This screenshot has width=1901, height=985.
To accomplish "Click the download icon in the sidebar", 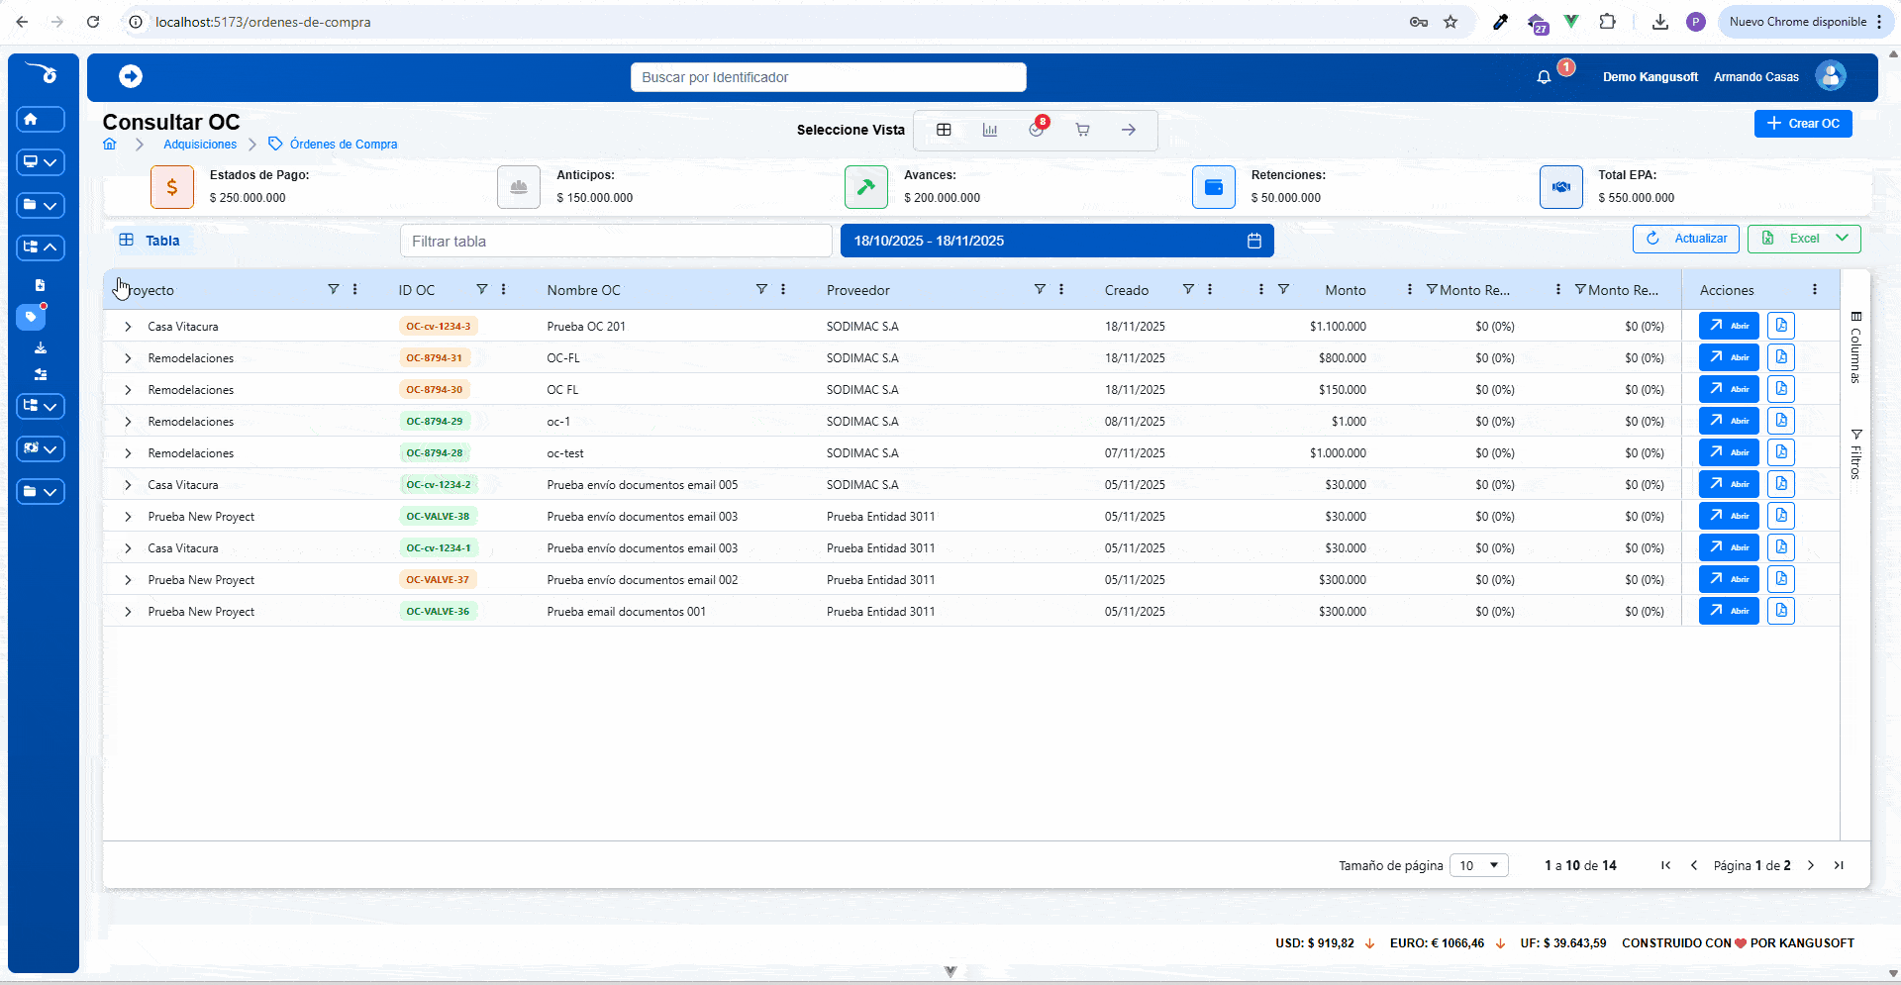I will pyautogui.click(x=41, y=347).
